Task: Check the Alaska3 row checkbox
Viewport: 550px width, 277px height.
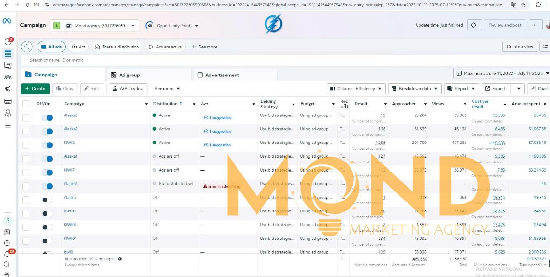Action: point(26,118)
